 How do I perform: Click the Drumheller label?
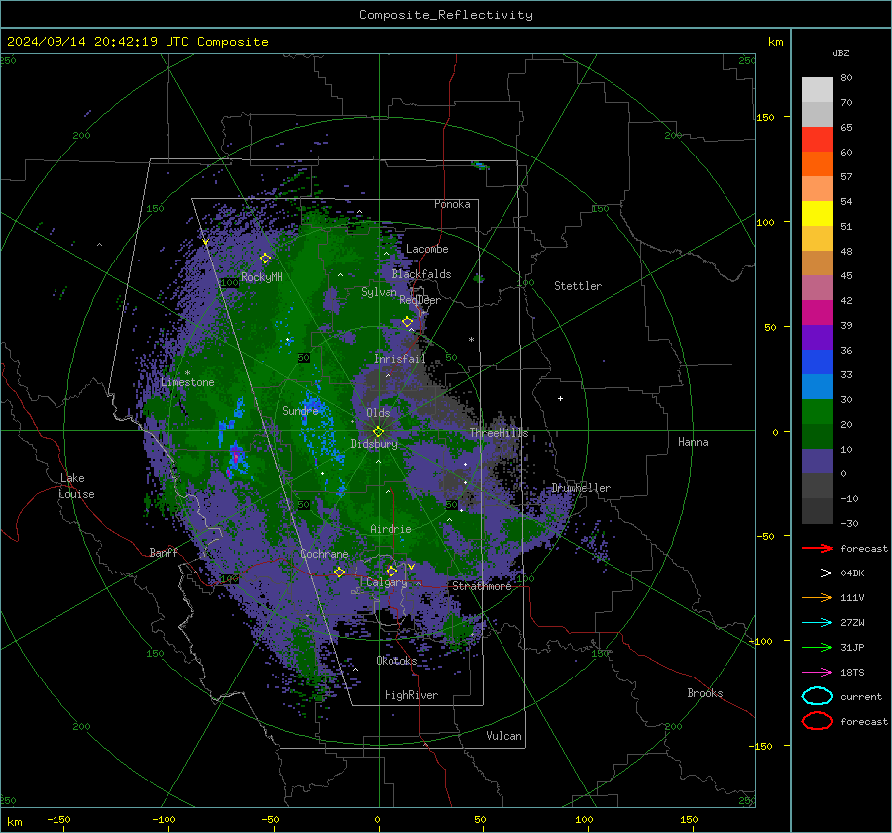582,488
